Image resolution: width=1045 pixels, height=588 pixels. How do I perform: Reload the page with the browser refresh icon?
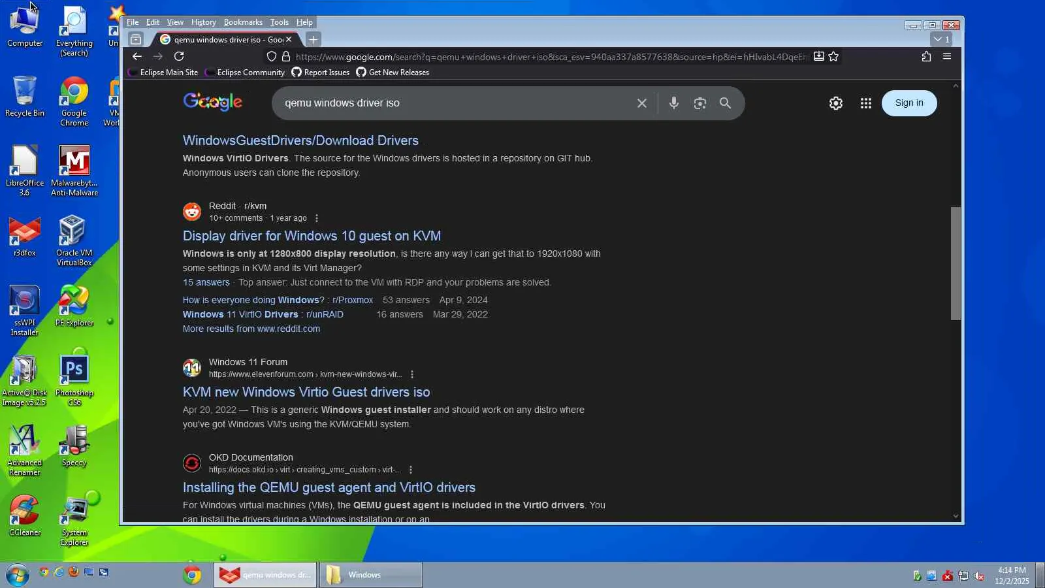[179, 57]
